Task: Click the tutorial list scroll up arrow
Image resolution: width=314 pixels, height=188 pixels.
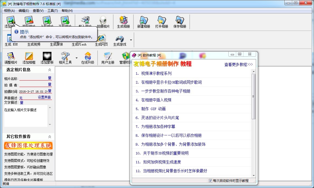Action: point(253,71)
